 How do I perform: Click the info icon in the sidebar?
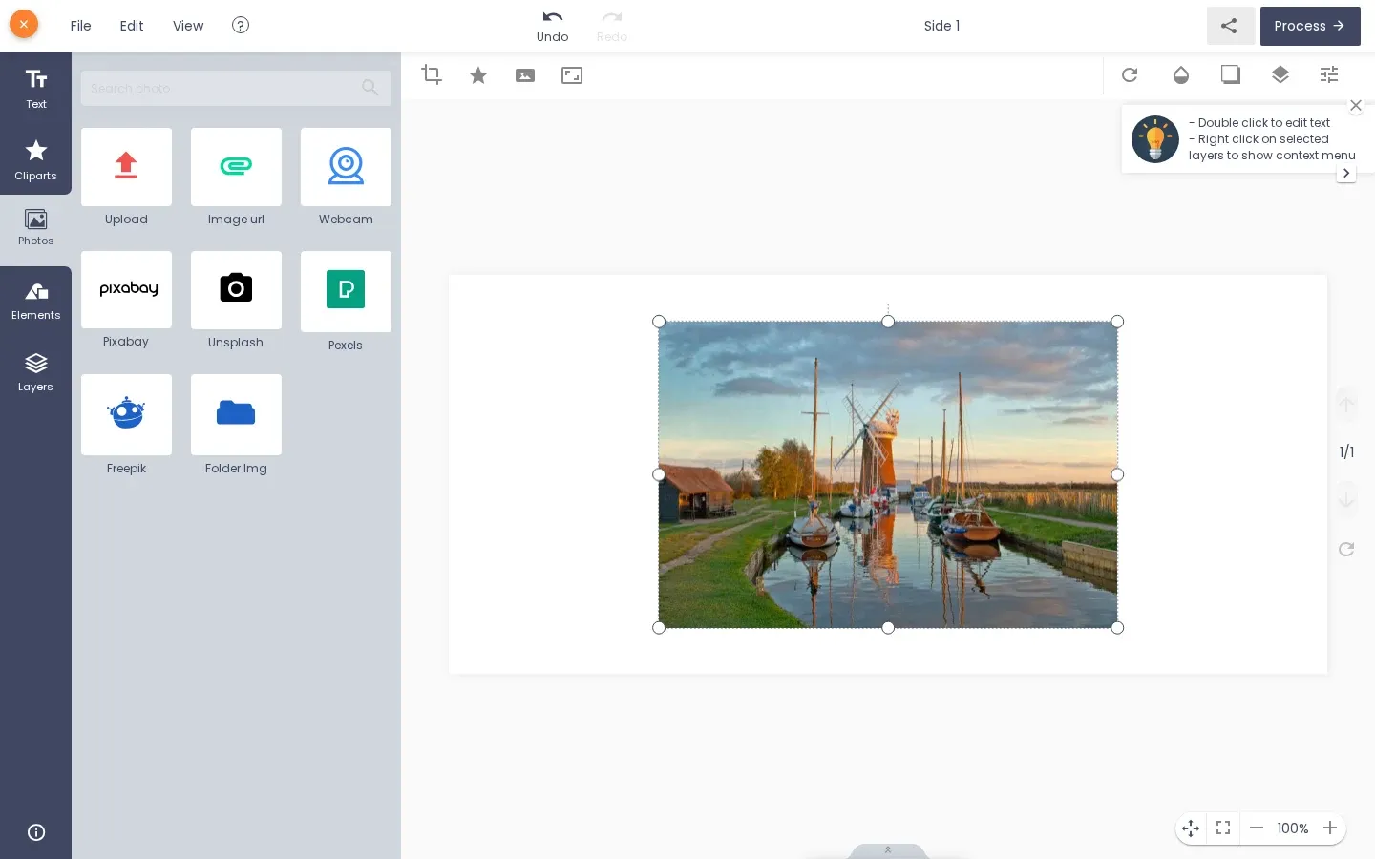point(36,832)
